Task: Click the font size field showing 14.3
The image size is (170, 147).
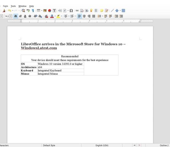Action: (7, 16)
